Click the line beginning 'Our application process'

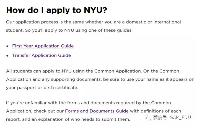(x=93, y=22)
